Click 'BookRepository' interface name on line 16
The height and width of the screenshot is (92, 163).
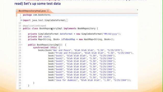(x=87, y=28)
